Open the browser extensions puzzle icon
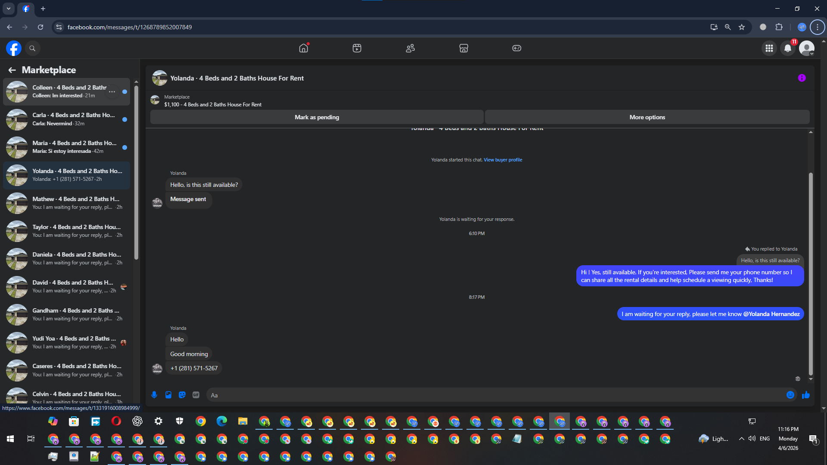 click(x=779, y=27)
